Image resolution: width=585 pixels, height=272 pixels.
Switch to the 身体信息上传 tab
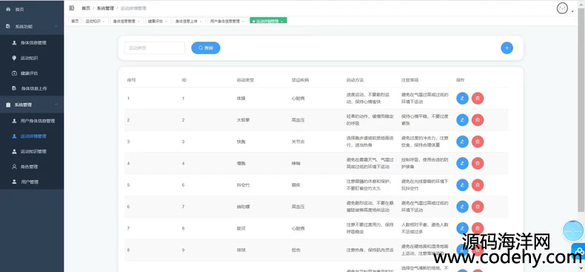coord(187,21)
